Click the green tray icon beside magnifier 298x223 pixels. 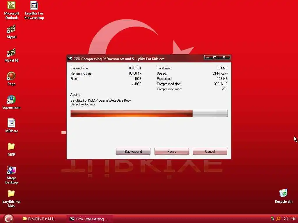click(272, 219)
